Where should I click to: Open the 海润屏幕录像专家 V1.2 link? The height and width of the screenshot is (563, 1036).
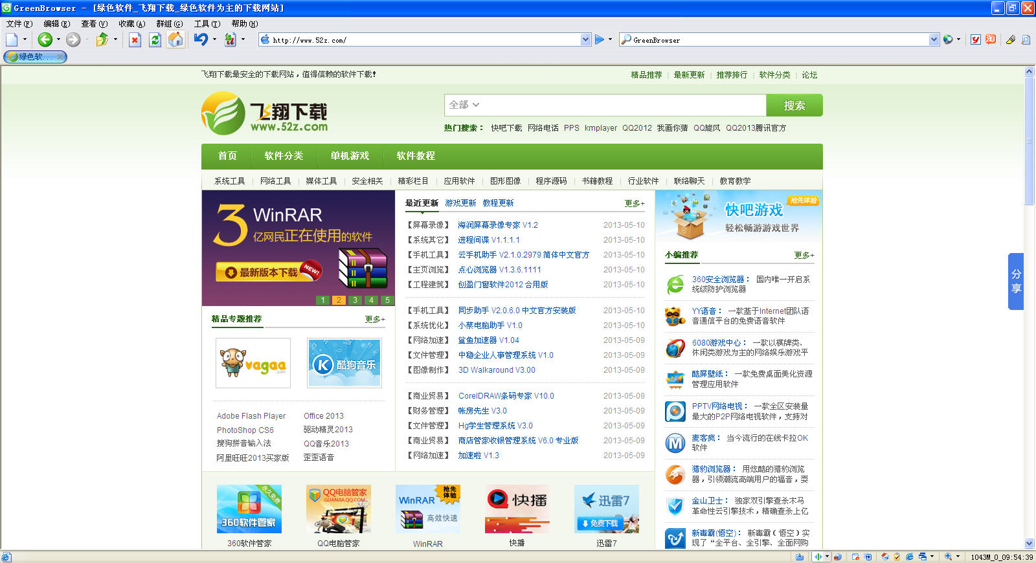[x=498, y=225]
